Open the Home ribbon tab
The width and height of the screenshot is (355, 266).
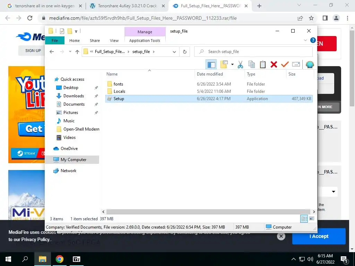click(75, 41)
